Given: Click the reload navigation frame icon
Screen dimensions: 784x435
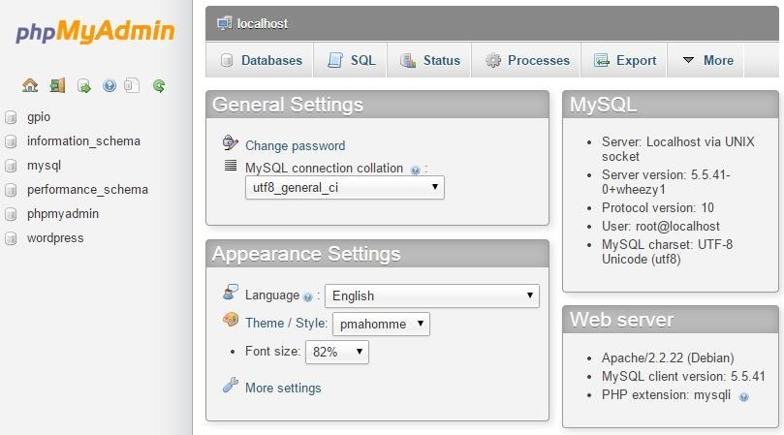Looking at the screenshot, I should tap(159, 85).
